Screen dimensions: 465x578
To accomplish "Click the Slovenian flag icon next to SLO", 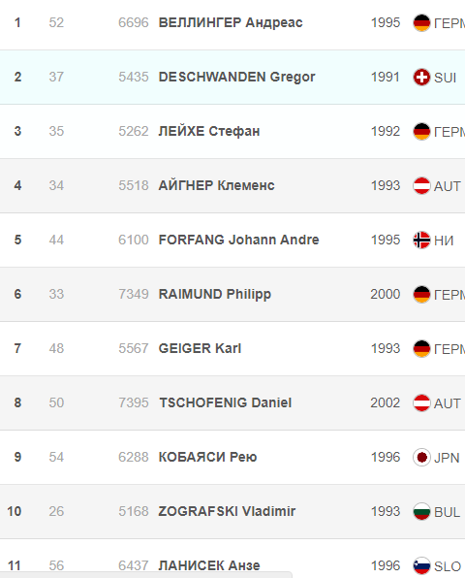I will [421, 565].
